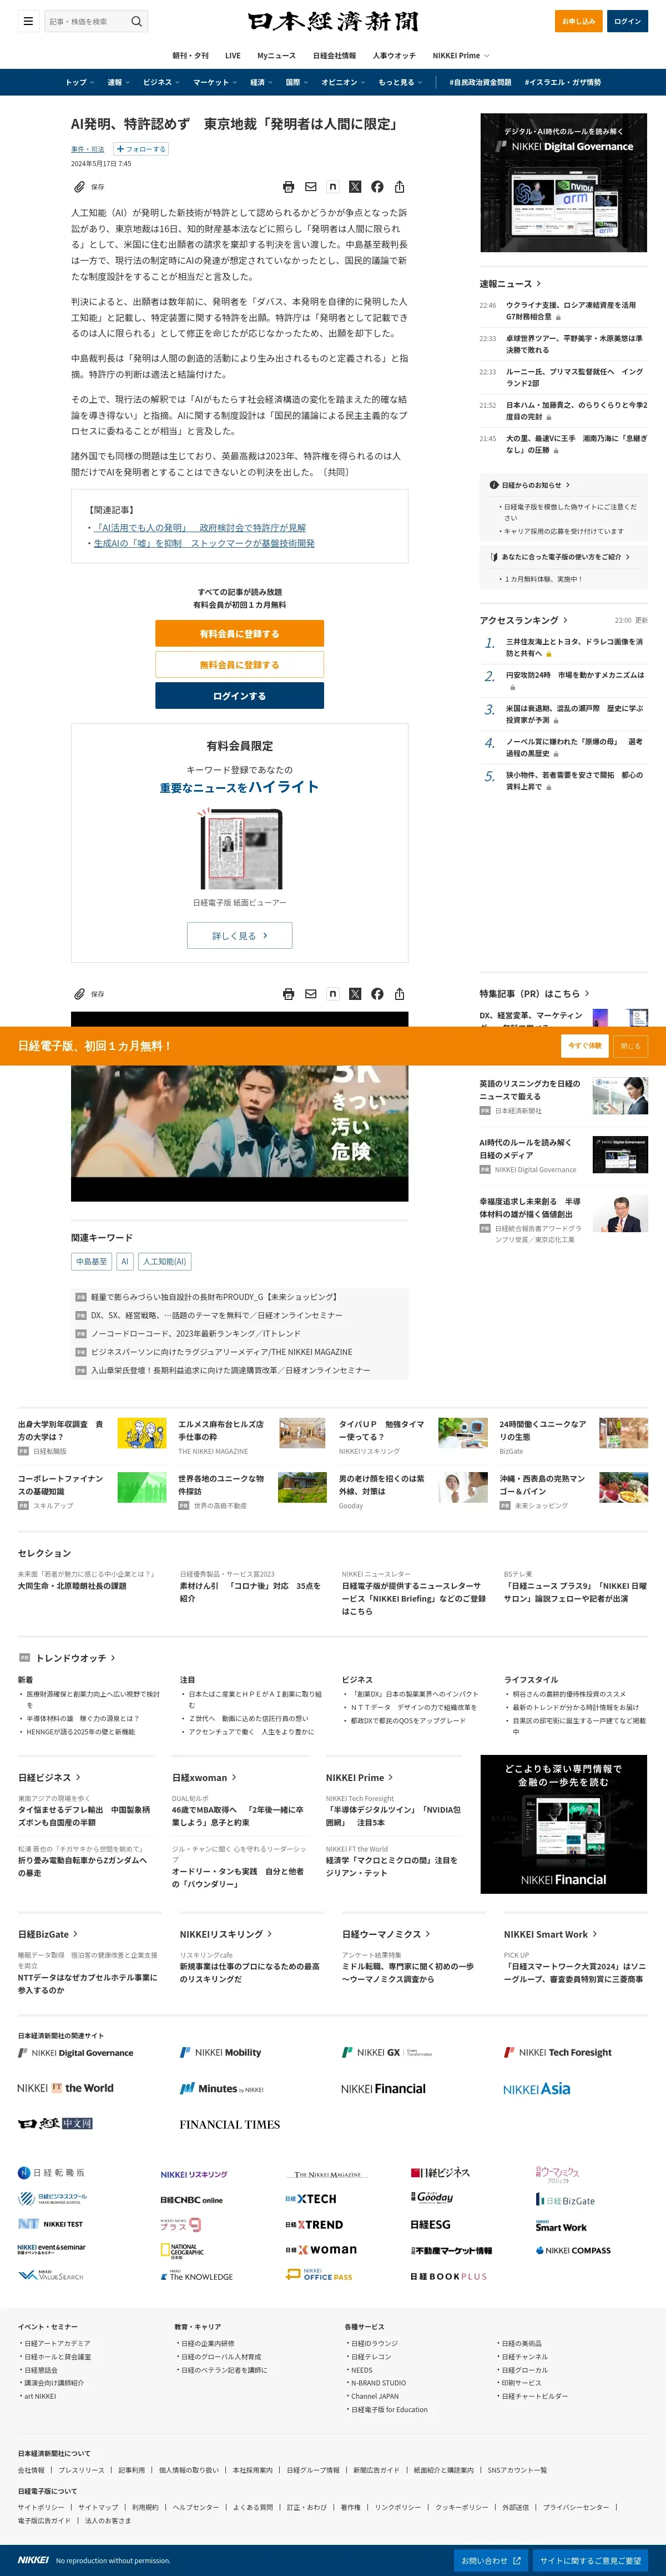Image resolution: width=666 pixels, height=2576 pixels.
Task: Click the フォローする button by 事件・司法
Action: point(141,149)
